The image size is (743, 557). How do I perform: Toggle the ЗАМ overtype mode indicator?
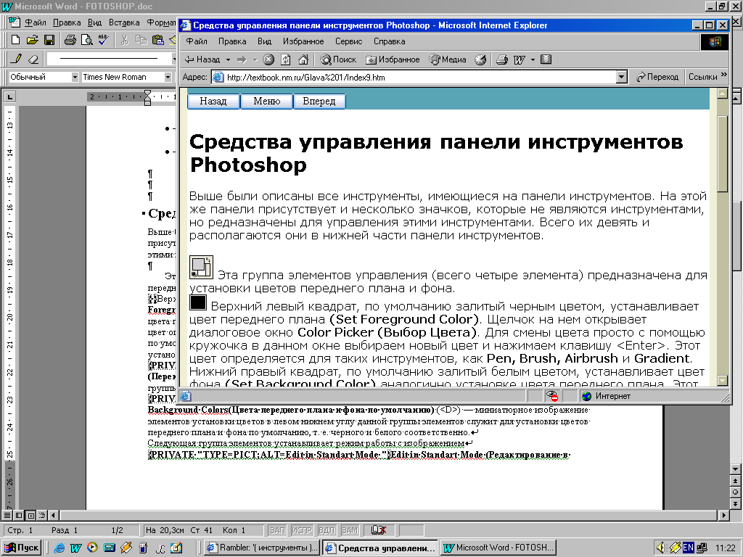[350, 530]
